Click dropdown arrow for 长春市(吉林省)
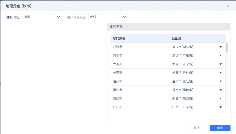The height and width of the screenshot is (134, 236). (x=220, y=73)
